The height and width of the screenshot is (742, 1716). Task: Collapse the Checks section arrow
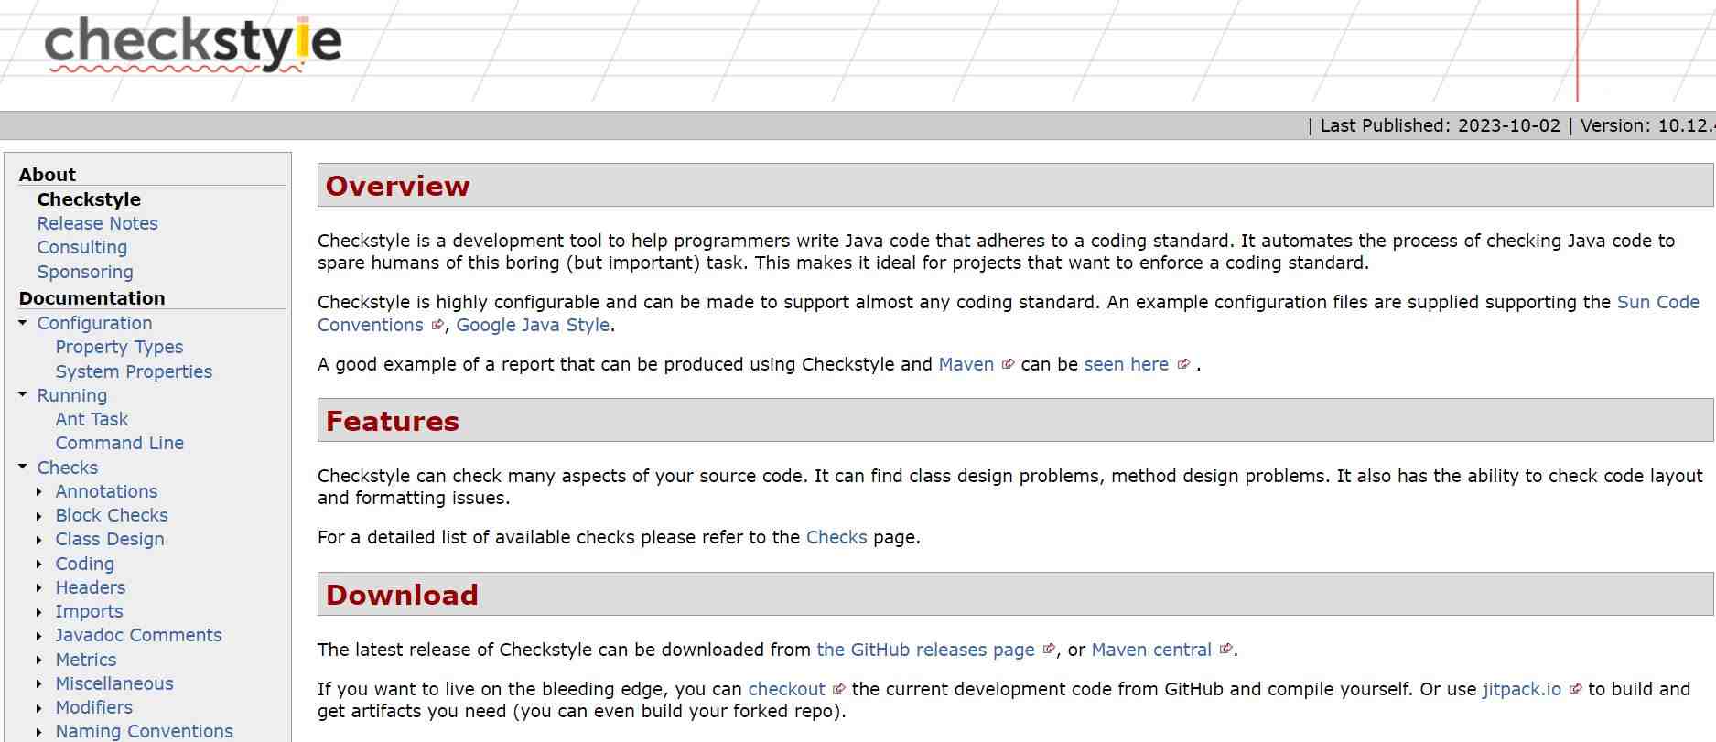23,468
